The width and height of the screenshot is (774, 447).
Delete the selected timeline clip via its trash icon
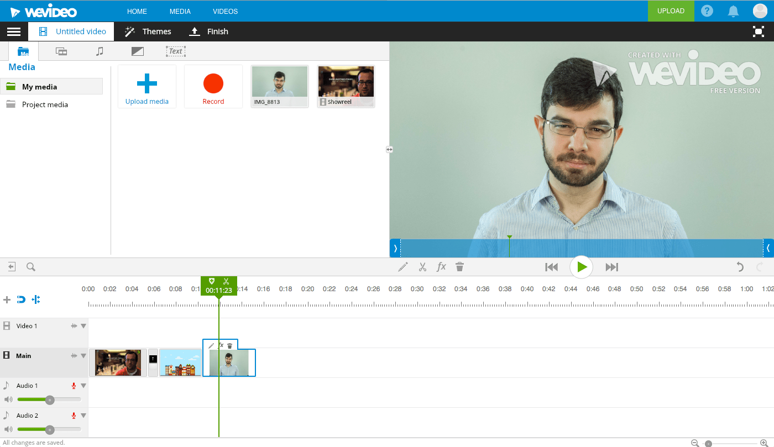(230, 345)
